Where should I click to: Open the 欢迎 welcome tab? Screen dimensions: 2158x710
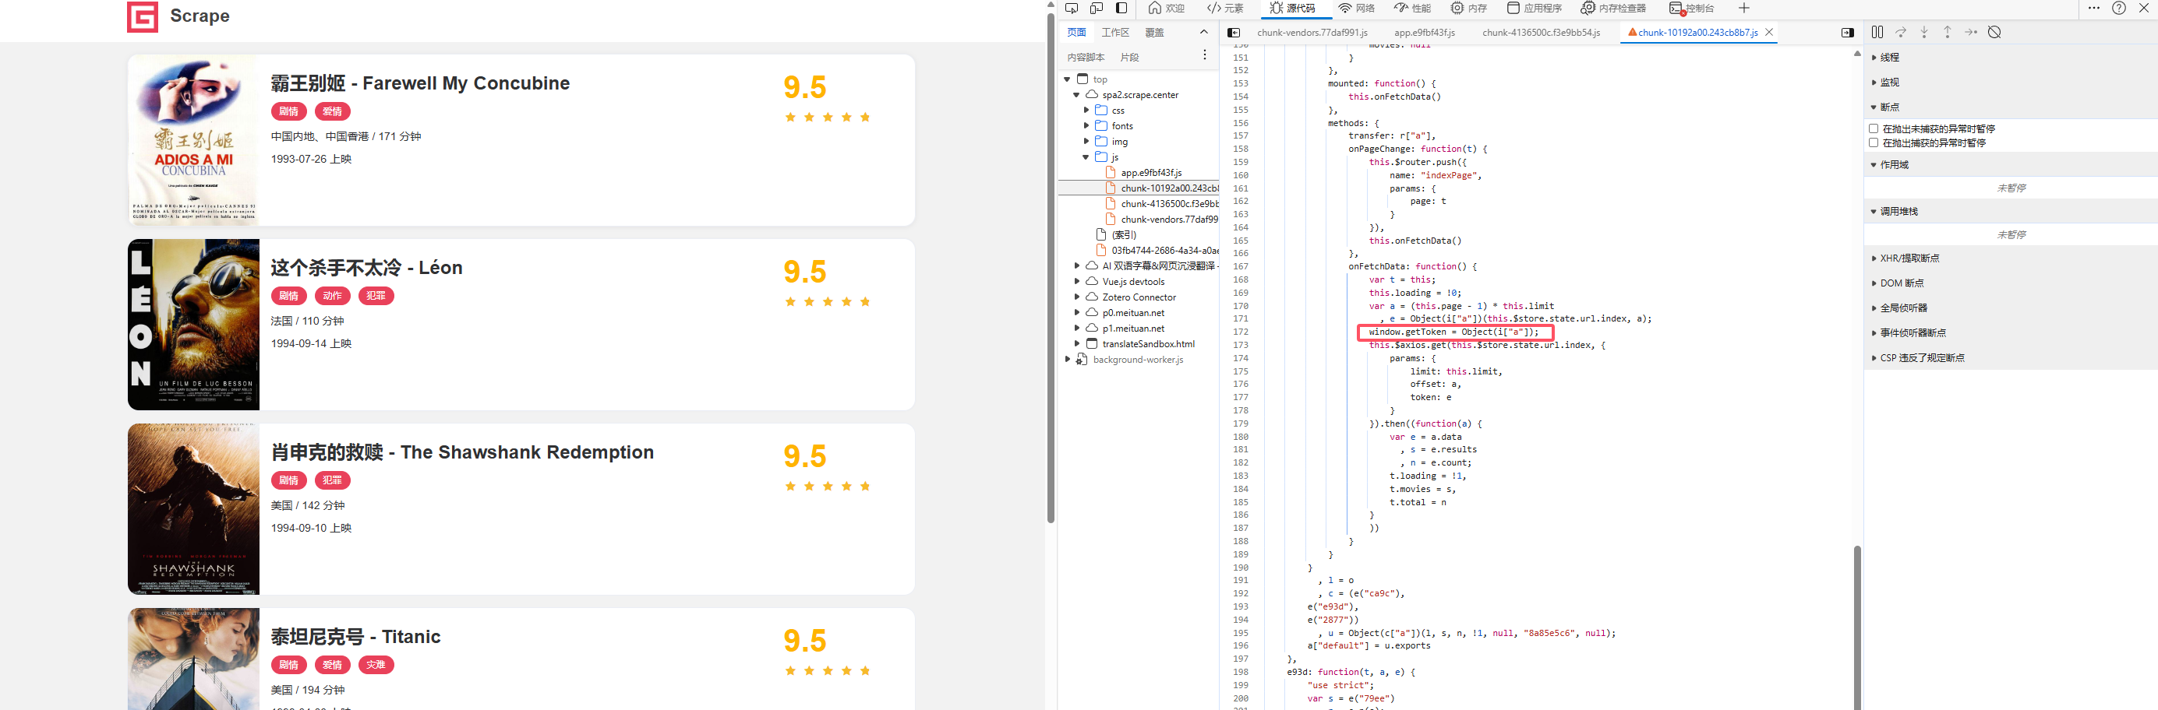pos(1166,9)
